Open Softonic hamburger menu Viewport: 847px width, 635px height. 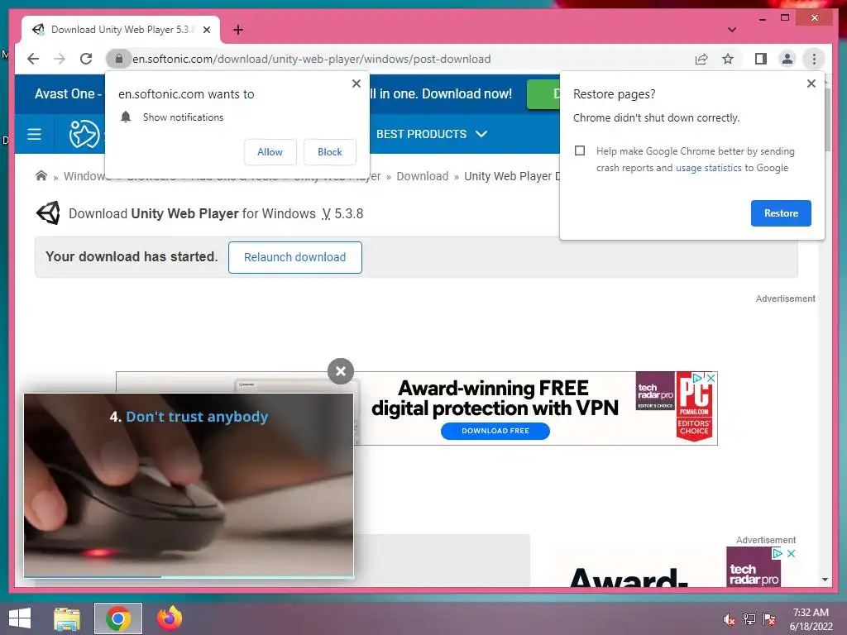pos(34,134)
